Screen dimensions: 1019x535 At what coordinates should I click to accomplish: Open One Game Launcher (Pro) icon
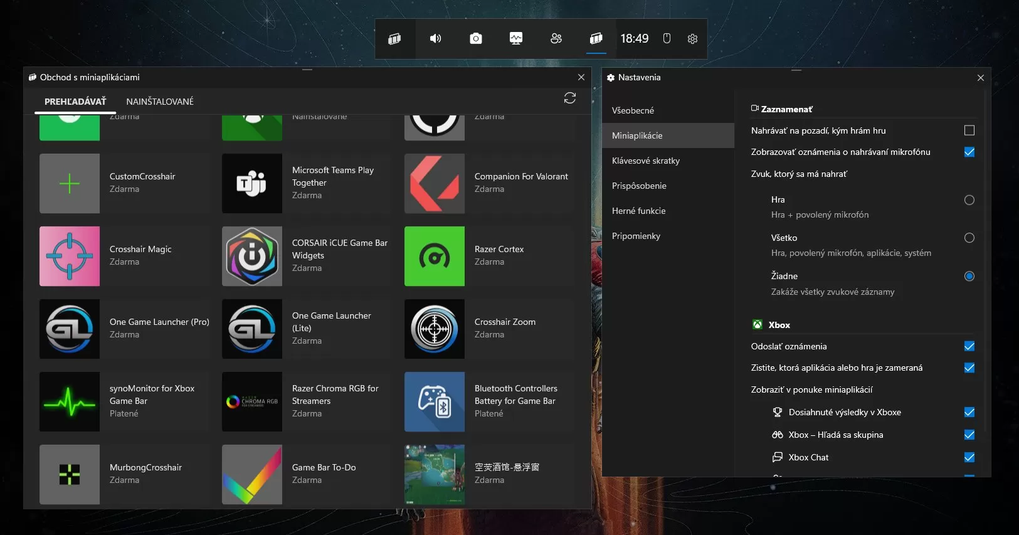(70, 329)
